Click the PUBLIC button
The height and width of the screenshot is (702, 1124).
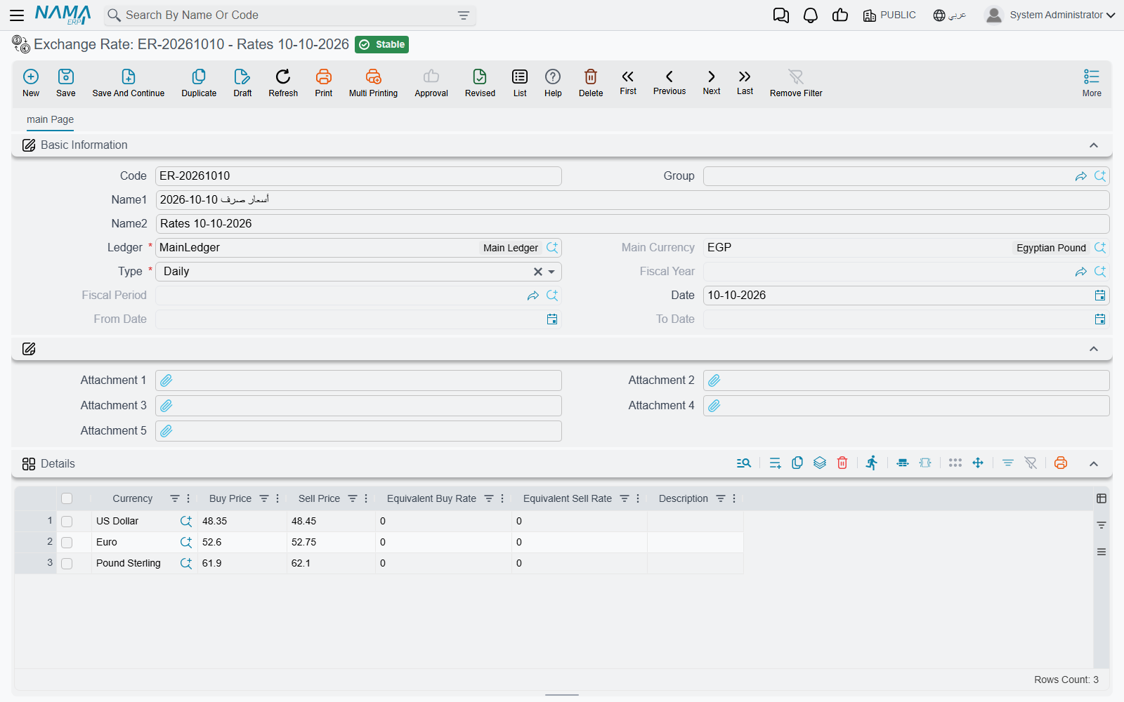click(889, 15)
